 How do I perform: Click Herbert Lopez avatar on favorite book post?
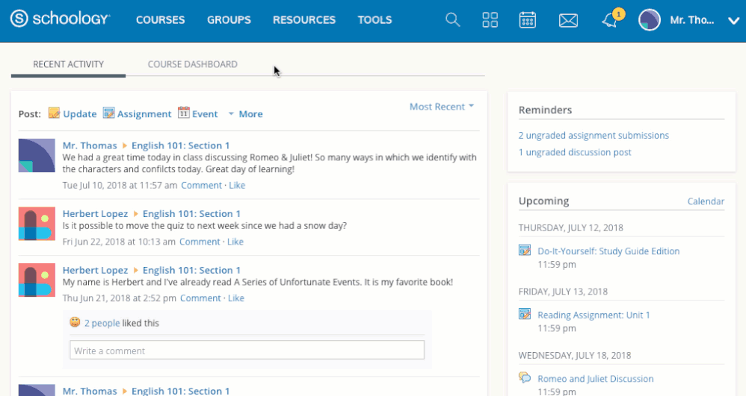pos(37,280)
